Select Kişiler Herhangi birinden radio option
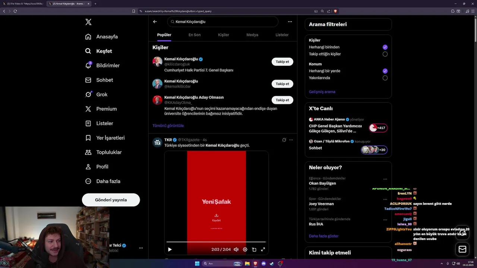The image size is (477, 268). (x=385, y=47)
